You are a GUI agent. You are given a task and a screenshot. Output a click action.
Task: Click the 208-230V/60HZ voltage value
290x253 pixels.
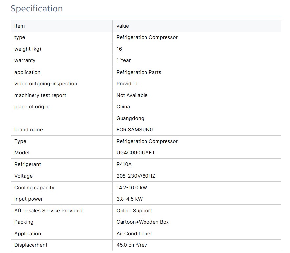[x=136, y=176]
